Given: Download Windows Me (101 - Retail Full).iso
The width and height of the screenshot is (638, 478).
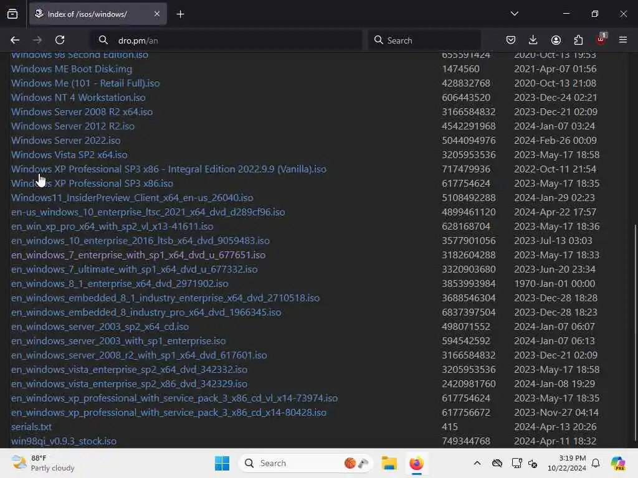Looking at the screenshot, I should coord(85,83).
